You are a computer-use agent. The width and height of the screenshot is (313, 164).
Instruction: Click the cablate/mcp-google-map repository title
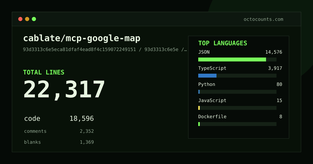82,38
